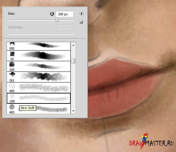Select the 400 size speckled brush preset
This screenshot has width=176, height=152.
[39, 87]
